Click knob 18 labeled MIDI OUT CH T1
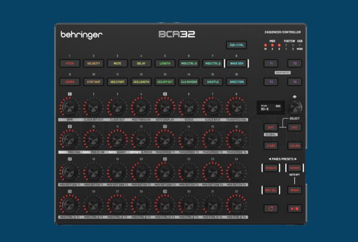The width and height of the screenshot is (358, 242). [x=93, y=172]
